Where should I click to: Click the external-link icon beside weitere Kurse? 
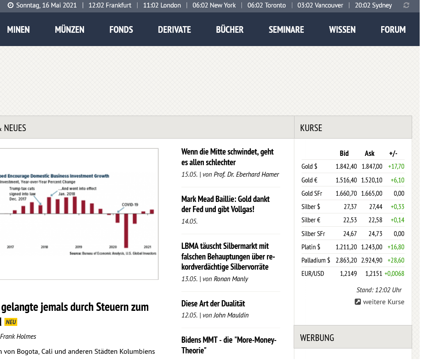(358, 302)
